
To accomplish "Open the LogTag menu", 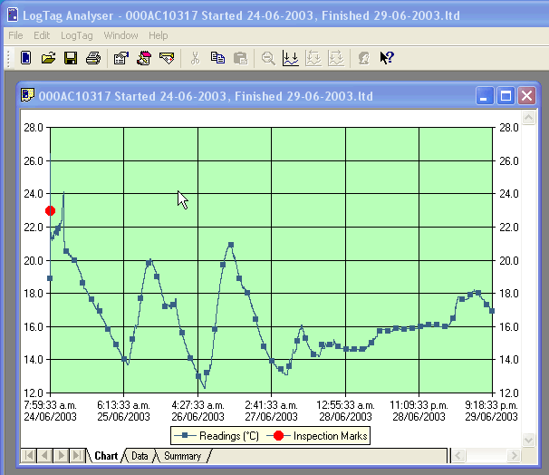I will [x=76, y=35].
